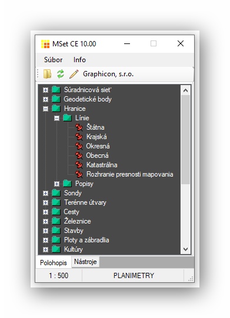Collapse the Línie subfolder
The width and height of the screenshot is (230, 318).
(x=56, y=118)
